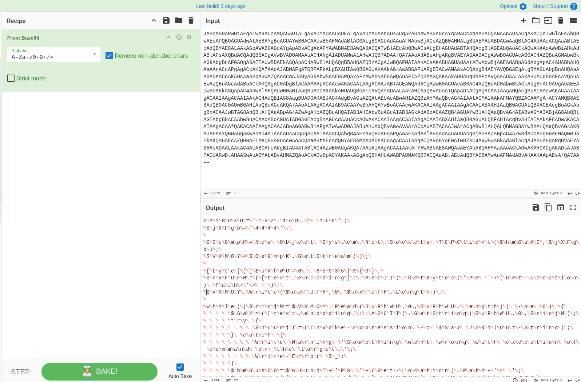The image size is (581, 382).
Task: Uncheck Remove non-alphabet chars
Action: (109, 56)
